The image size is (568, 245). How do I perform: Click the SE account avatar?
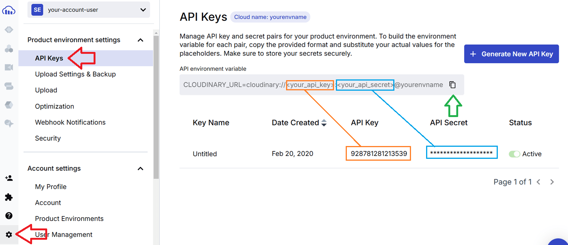(37, 10)
